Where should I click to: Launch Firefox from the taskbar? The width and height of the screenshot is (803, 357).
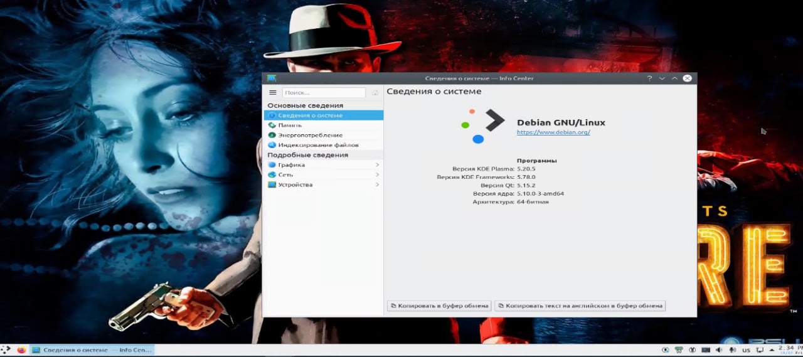pyautogui.click(x=22, y=349)
